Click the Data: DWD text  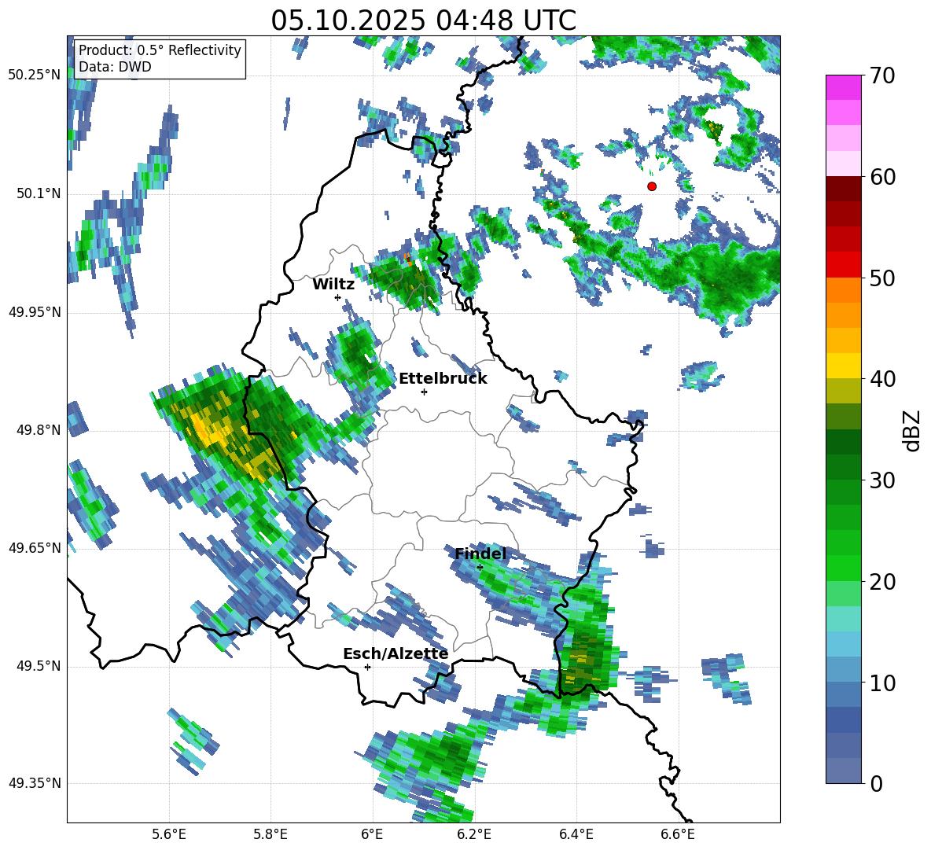pyautogui.click(x=115, y=67)
